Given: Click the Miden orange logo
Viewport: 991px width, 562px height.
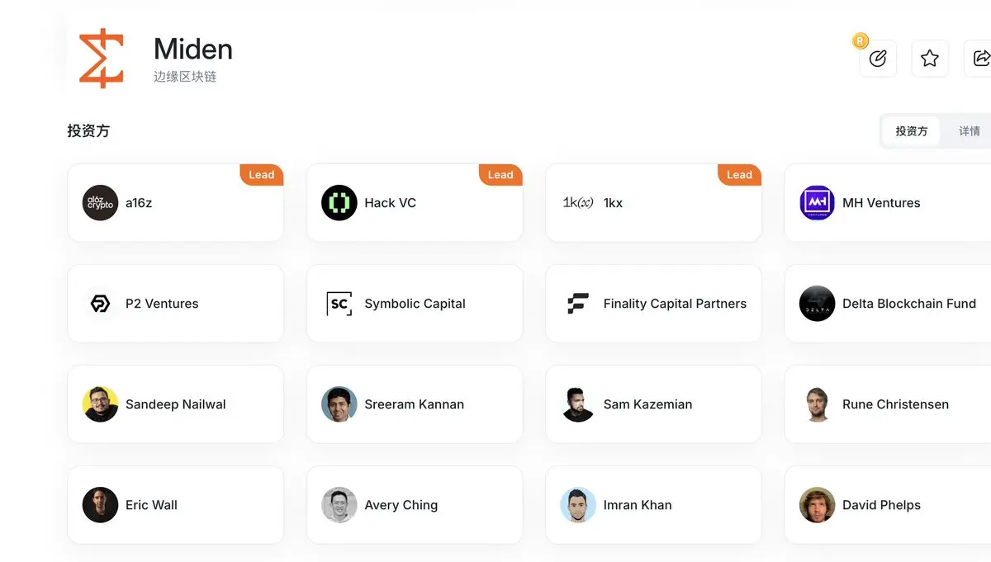Looking at the screenshot, I should pos(102,59).
